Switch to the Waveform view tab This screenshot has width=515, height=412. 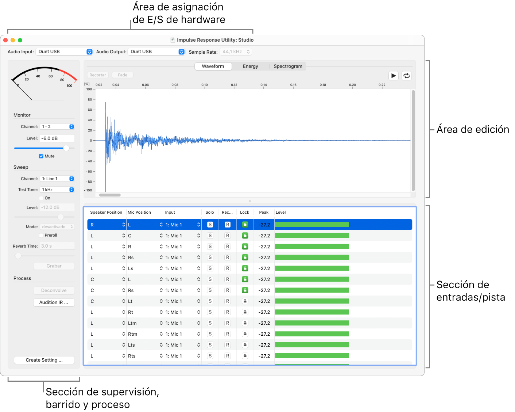pos(213,66)
